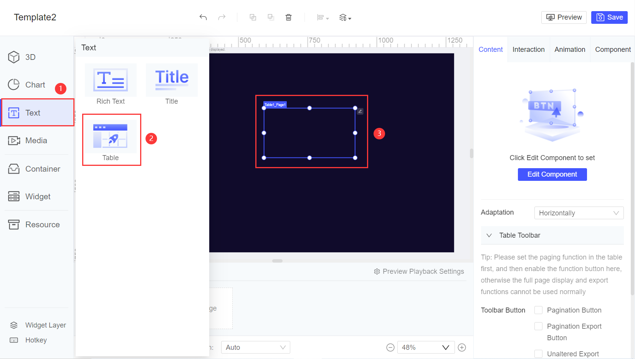Viewport: 635px width, 359px height.
Task: Click the Preview button
Action: (564, 17)
